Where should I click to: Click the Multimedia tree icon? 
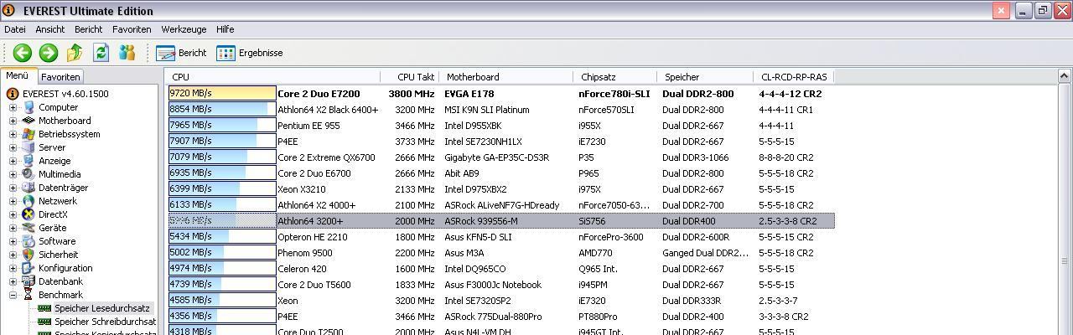pos(29,174)
